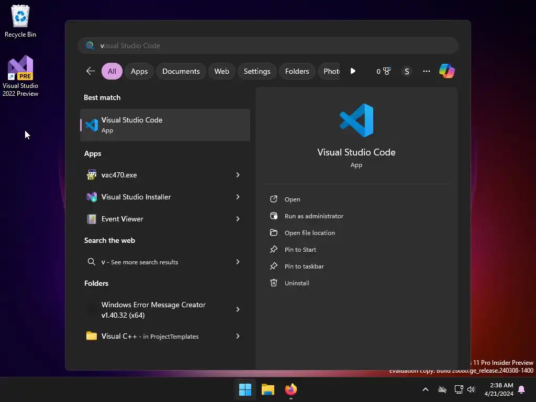Switch to the Folders filter tab
The height and width of the screenshot is (402, 536).
[297, 71]
